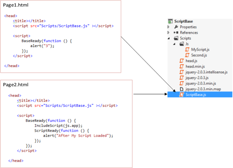Expand the Properties node arrow
Screen dimensions: 233x168
click(x=169, y=27)
